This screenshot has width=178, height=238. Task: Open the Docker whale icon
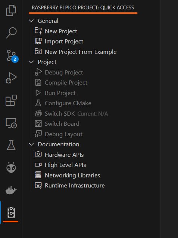(11, 190)
